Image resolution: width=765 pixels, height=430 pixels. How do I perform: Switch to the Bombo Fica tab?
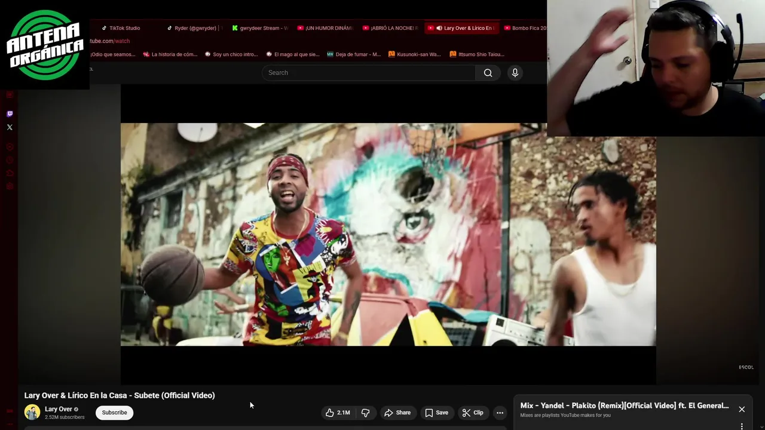tap(525, 28)
